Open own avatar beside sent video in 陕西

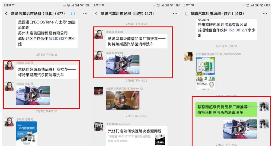coord(264,124)
